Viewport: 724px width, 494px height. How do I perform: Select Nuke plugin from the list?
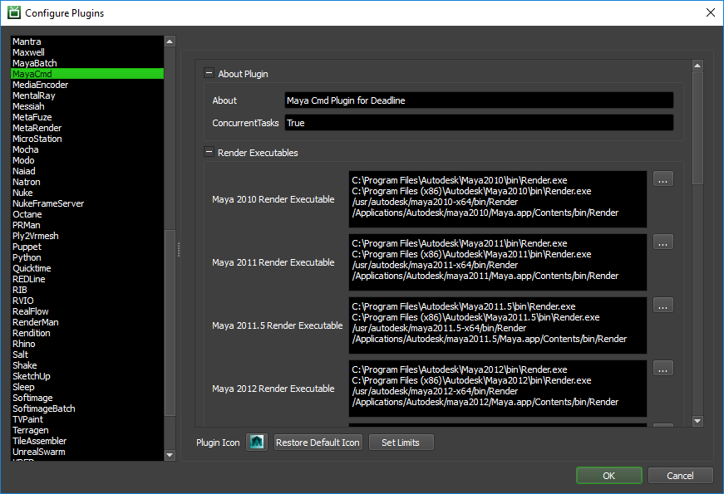click(22, 193)
